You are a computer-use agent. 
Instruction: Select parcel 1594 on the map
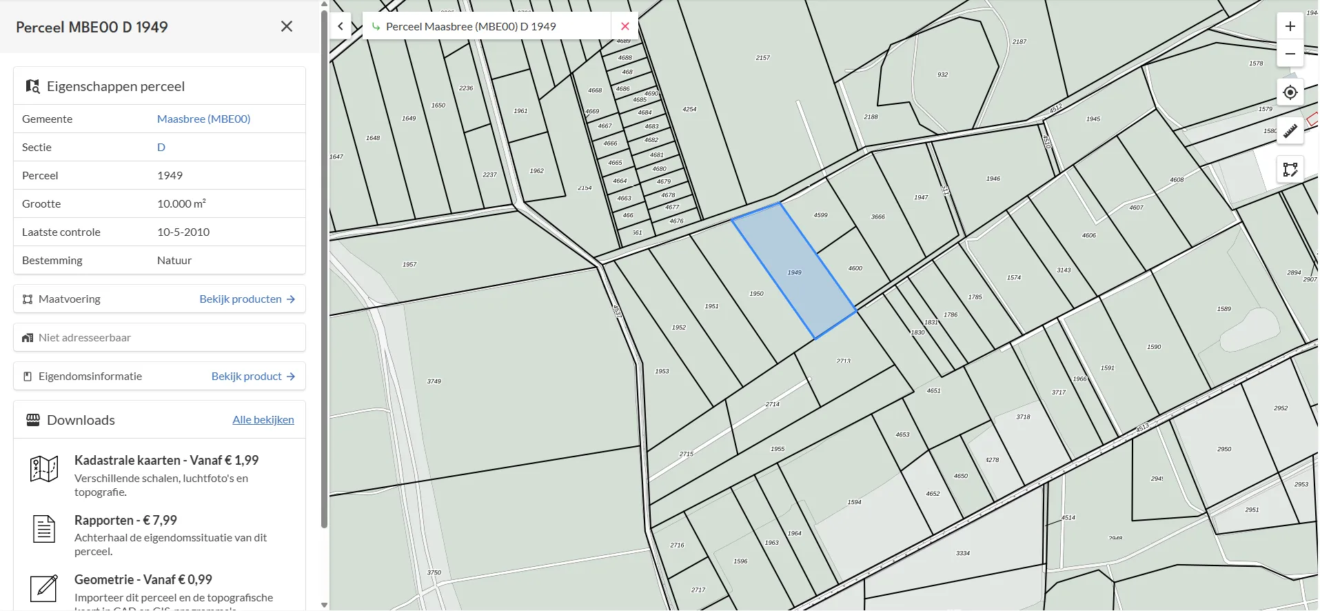coord(855,502)
